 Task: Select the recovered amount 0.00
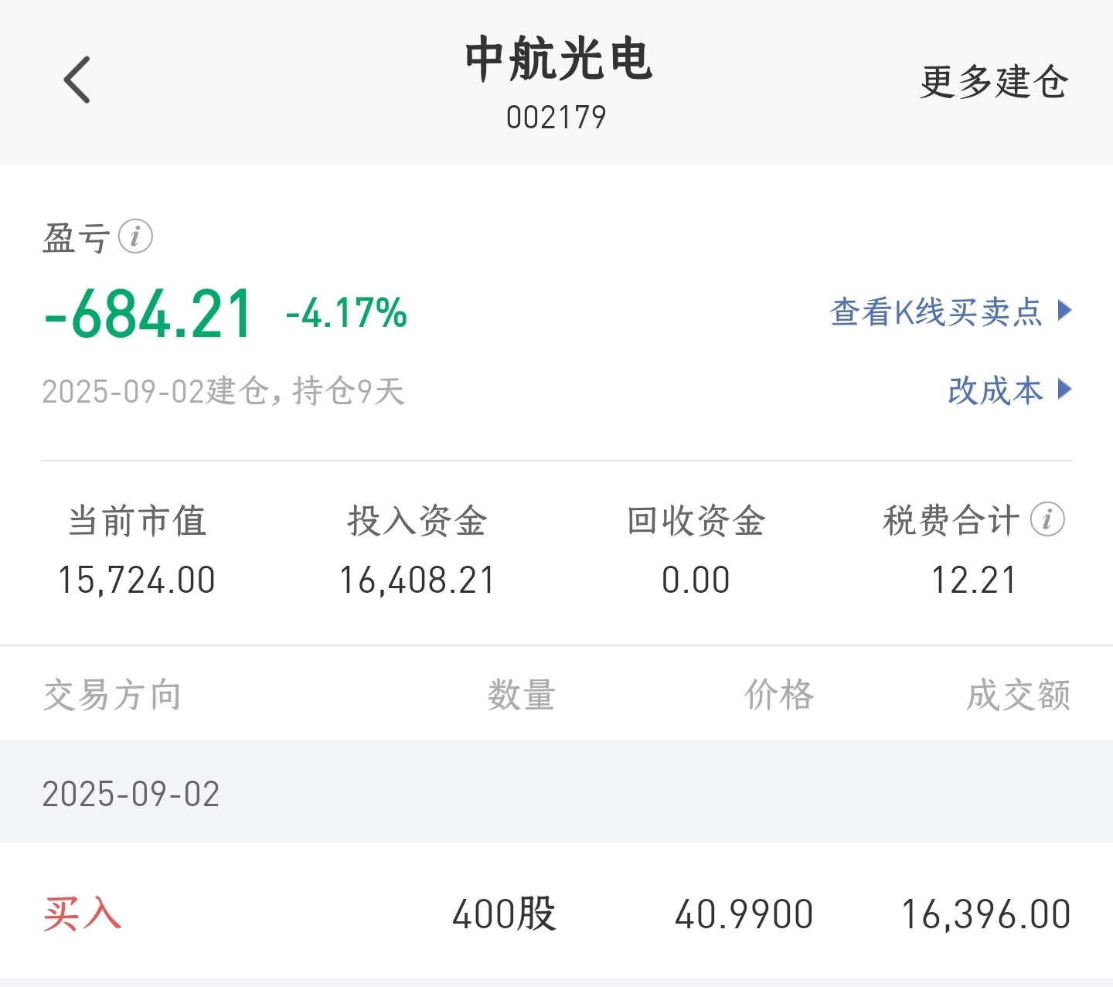click(696, 580)
